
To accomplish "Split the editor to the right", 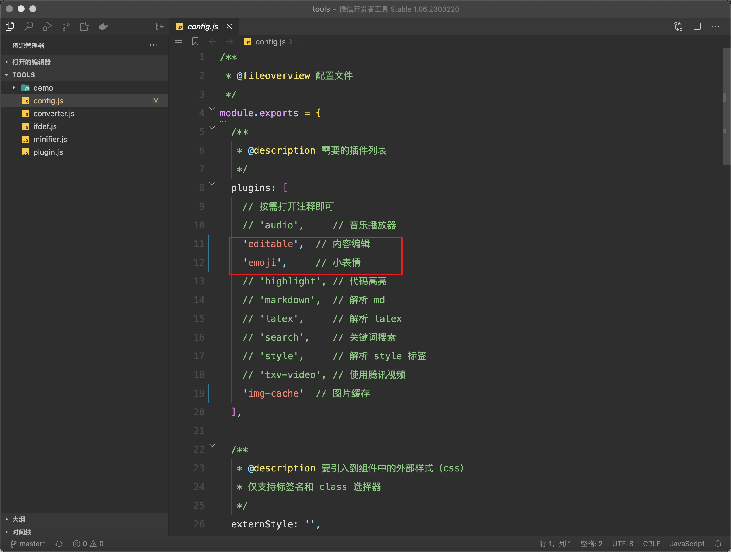I will (697, 26).
